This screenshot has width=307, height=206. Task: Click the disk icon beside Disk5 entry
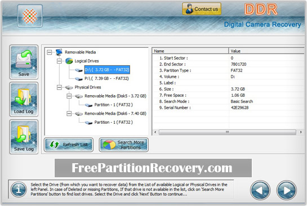[x=79, y=96]
